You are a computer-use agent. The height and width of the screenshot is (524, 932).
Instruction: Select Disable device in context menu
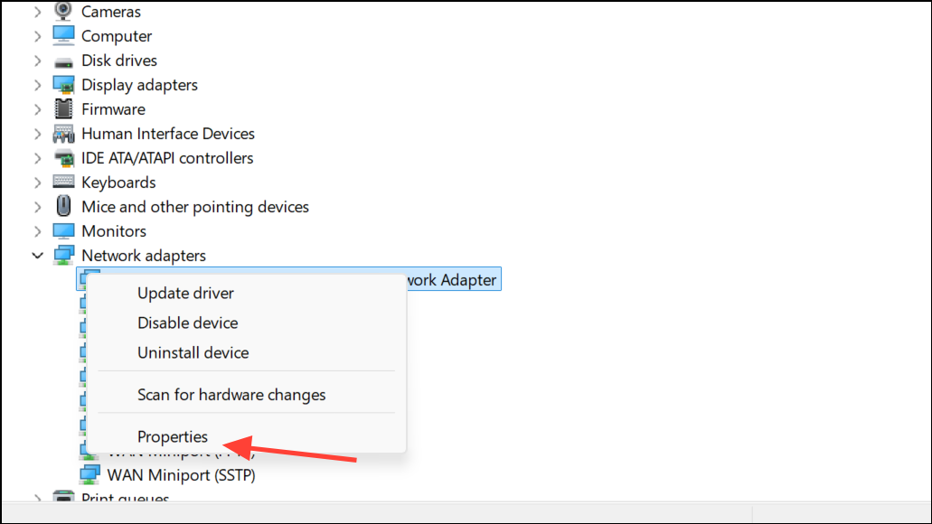coord(187,323)
